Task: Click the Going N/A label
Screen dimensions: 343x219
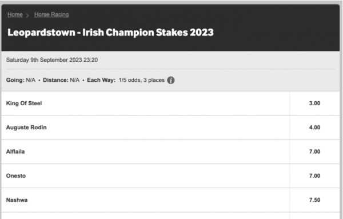Action: click(x=21, y=80)
